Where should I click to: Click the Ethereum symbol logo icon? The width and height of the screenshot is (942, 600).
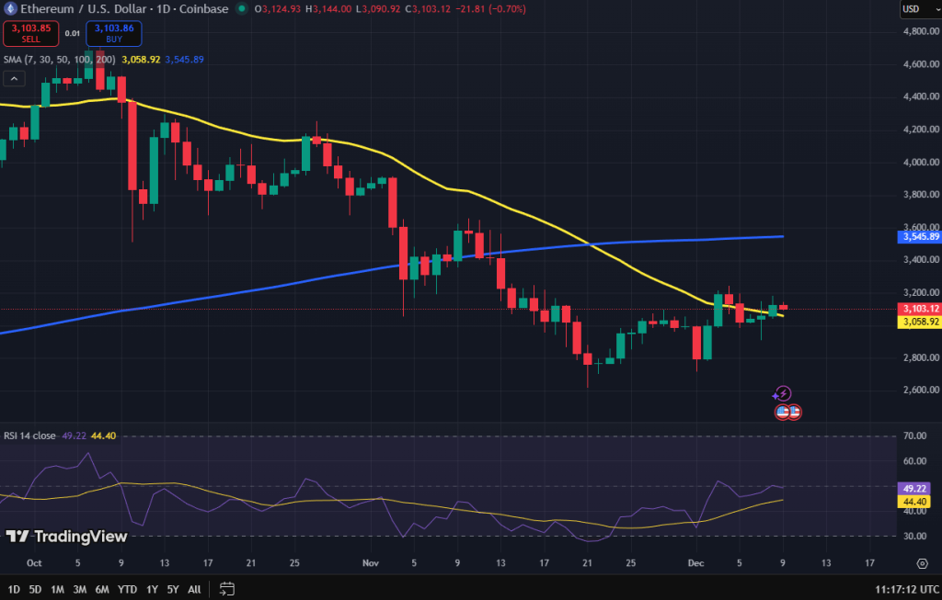9,9
